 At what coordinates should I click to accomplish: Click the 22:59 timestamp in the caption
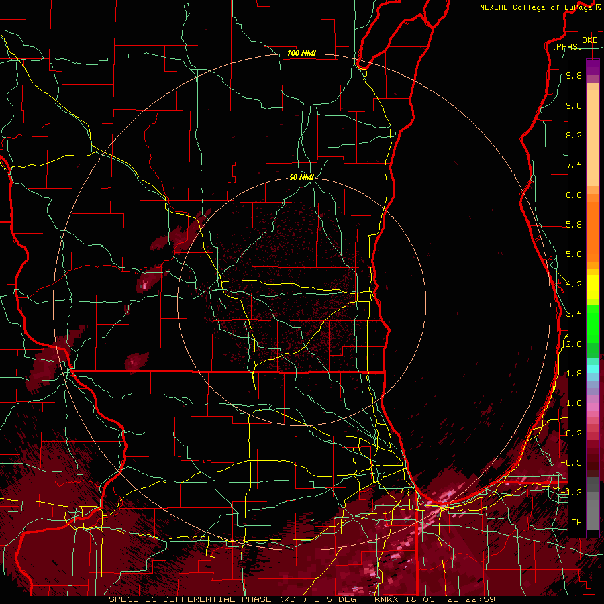[479, 599]
